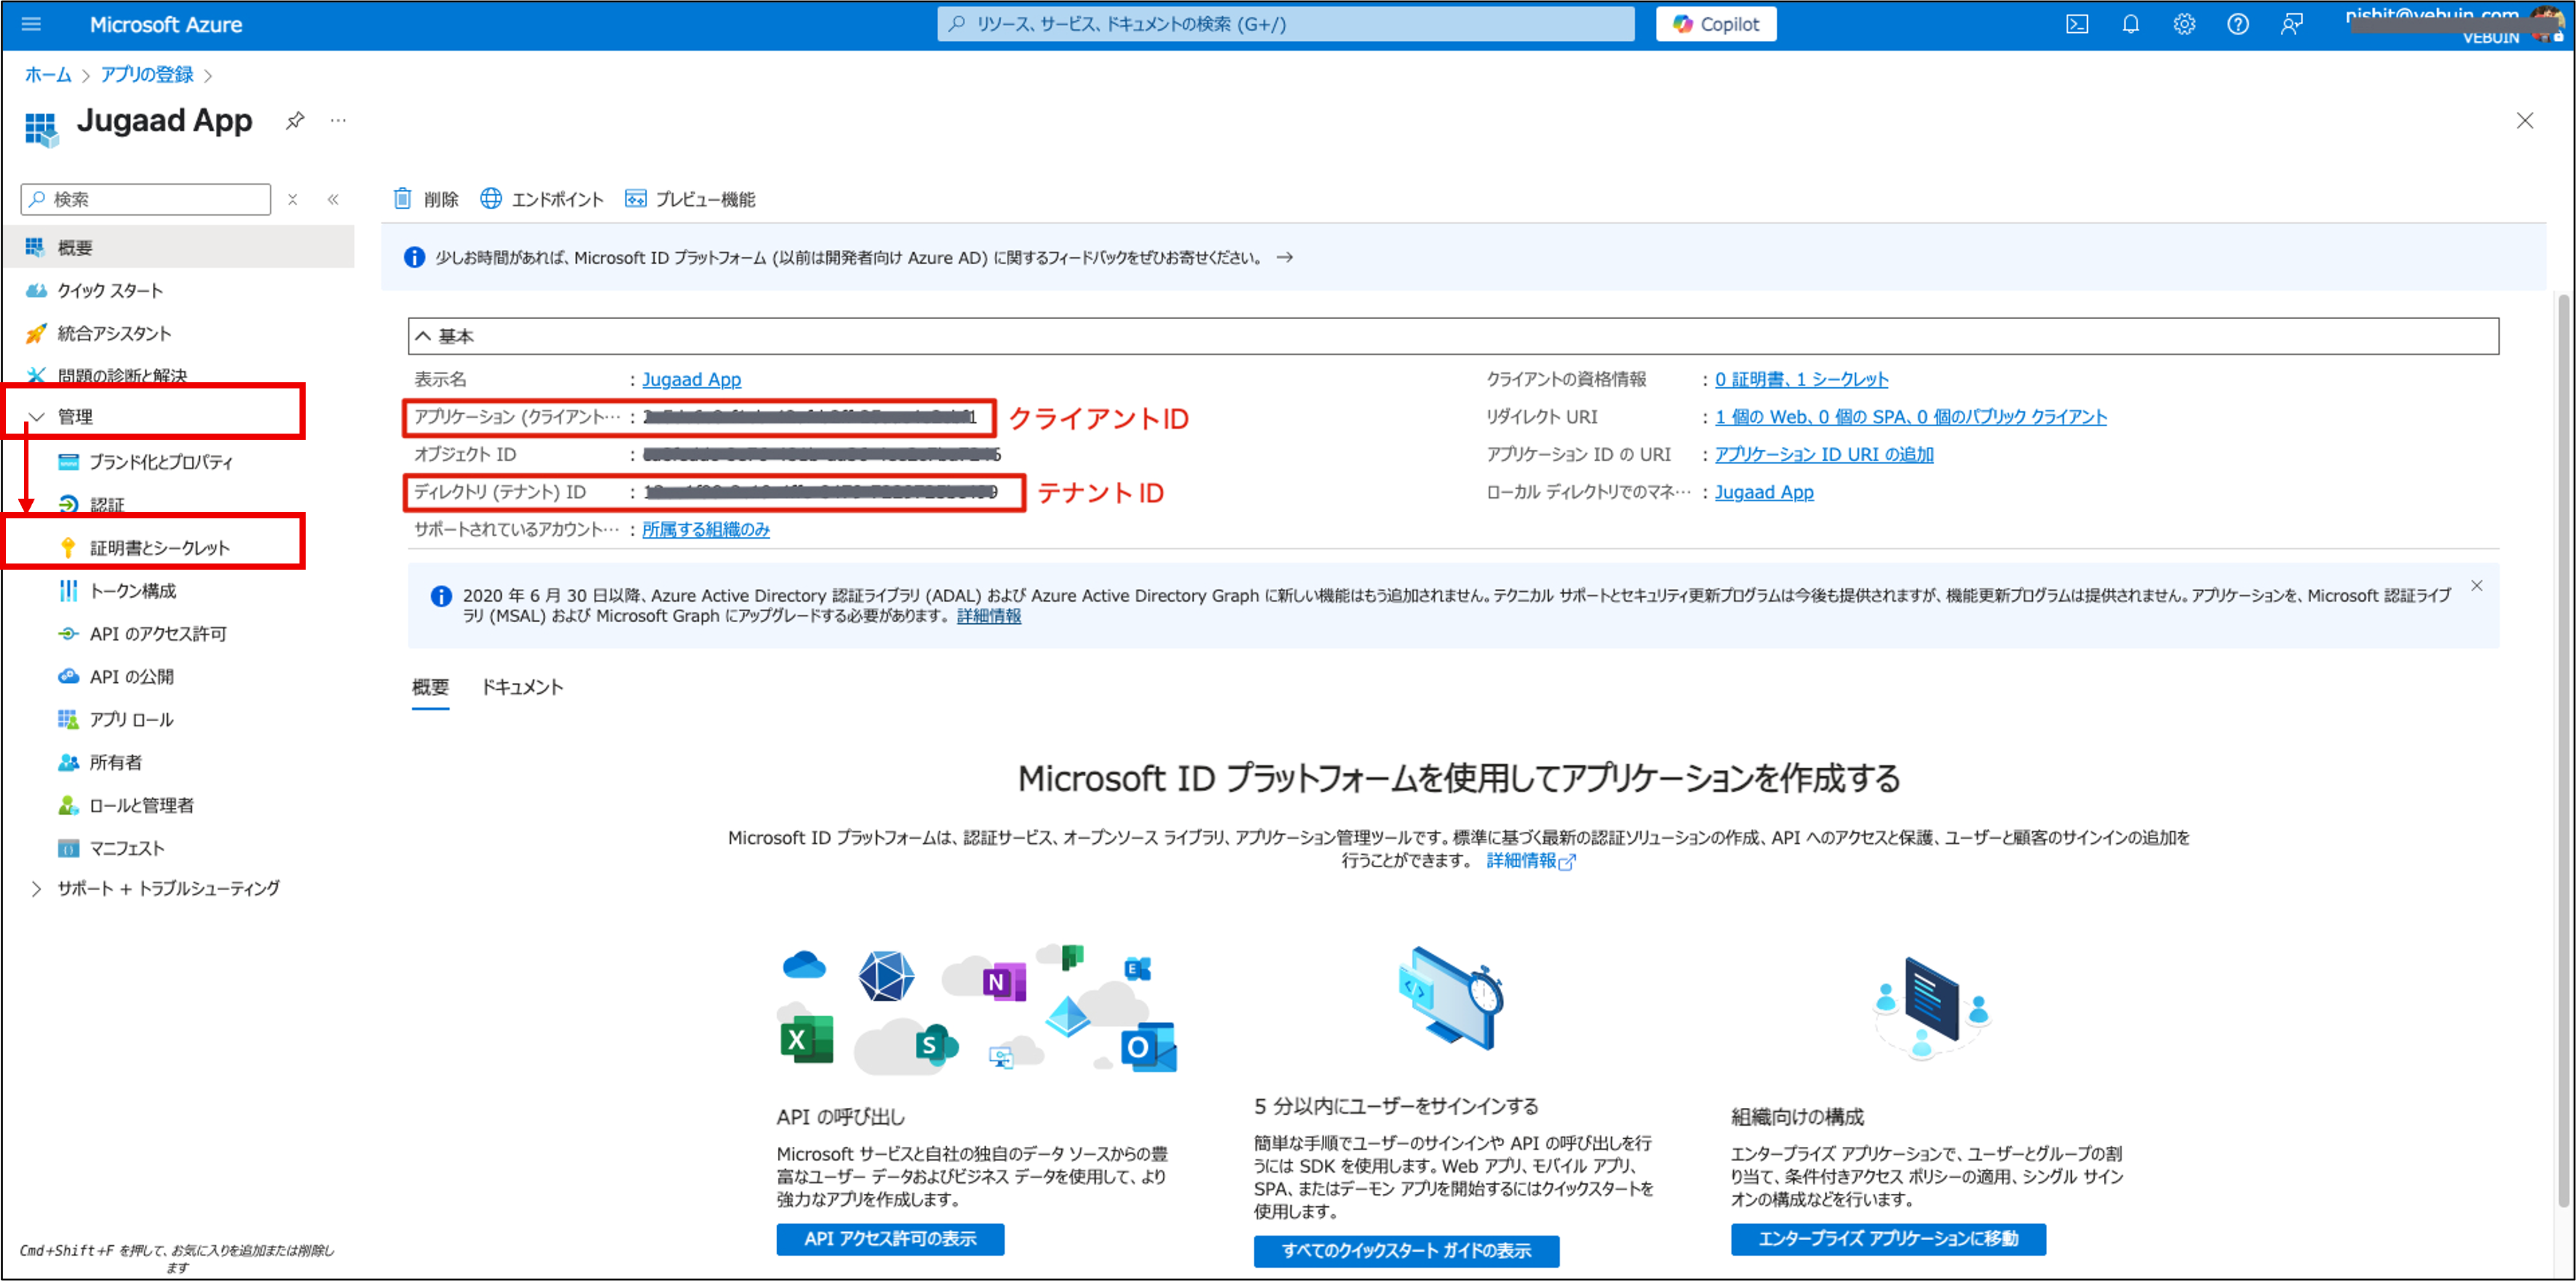Open the Azure portal hamburger menu

tap(31, 24)
